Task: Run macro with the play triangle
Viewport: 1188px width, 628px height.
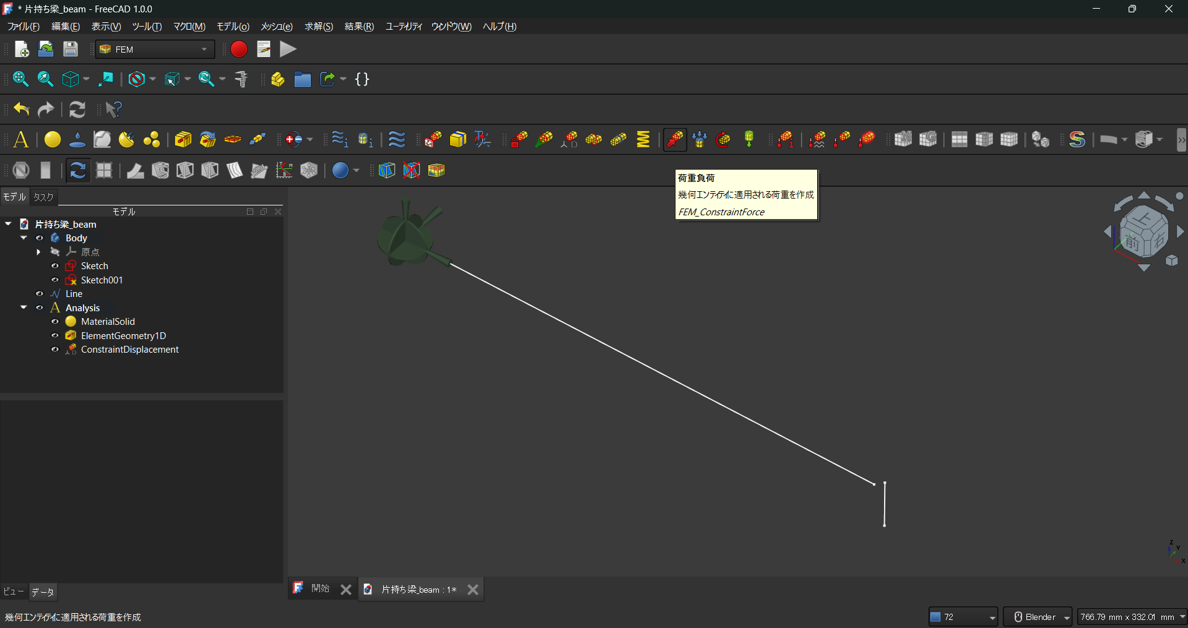Action: click(x=288, y=49)
